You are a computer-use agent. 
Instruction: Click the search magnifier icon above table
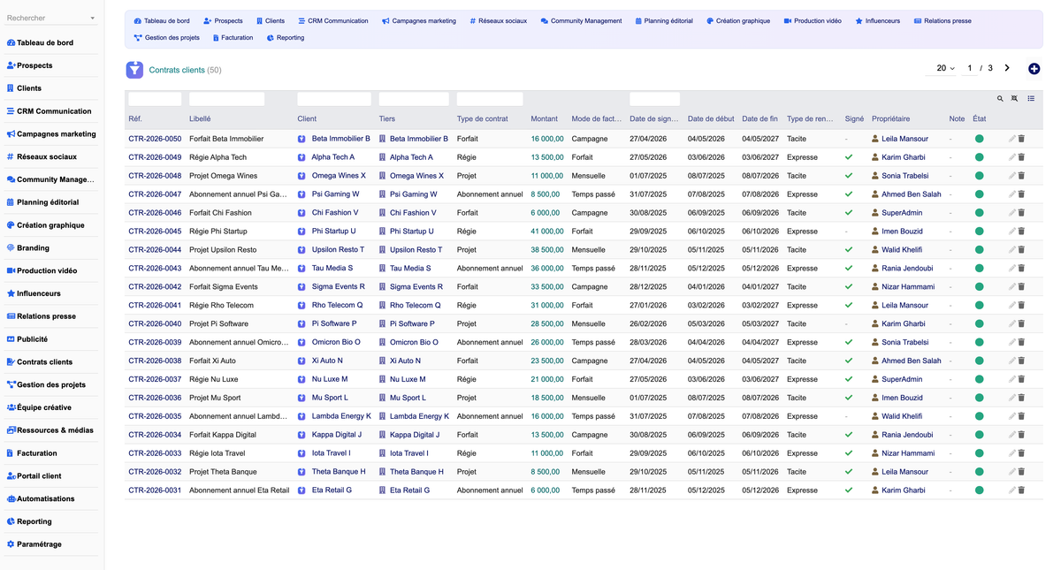(x=1001, y=99)
